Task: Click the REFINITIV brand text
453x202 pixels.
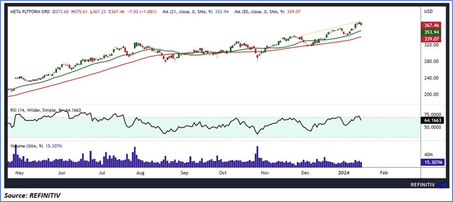Action: pyautogui.click(x=423, y=185)
